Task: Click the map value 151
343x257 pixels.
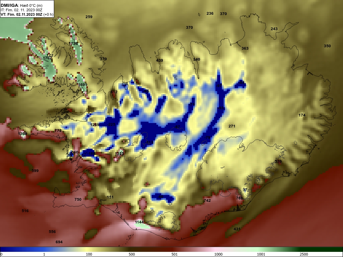Action: coord(110,197)
